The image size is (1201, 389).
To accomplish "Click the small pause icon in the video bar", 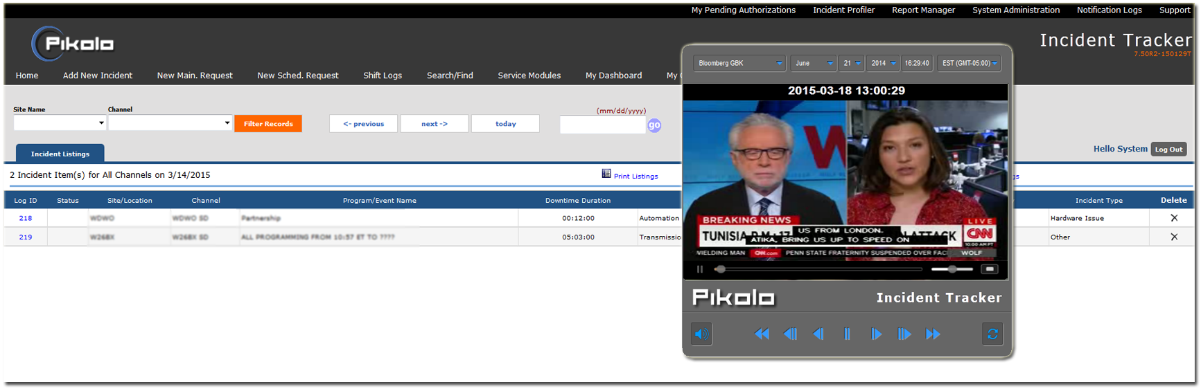I will pos(700,269).
